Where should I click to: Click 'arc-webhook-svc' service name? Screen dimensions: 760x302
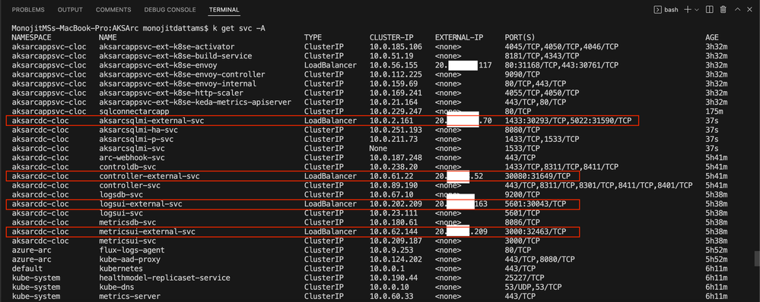(132, 158)
